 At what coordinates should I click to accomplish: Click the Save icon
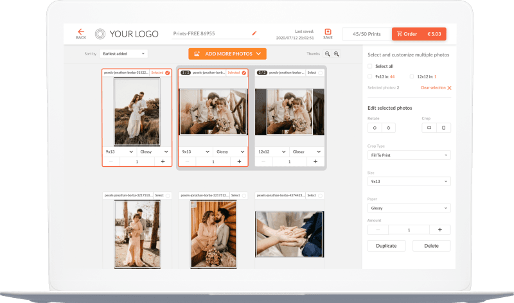coord(328,32)
